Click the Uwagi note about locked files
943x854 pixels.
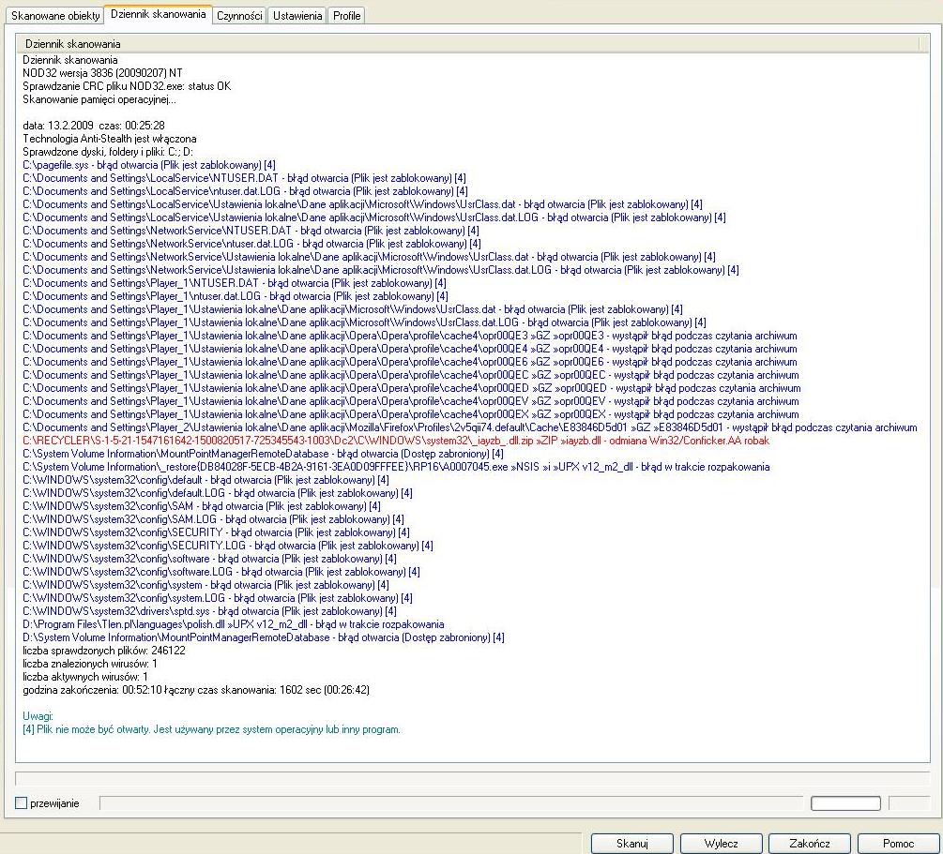click(211, 729)
